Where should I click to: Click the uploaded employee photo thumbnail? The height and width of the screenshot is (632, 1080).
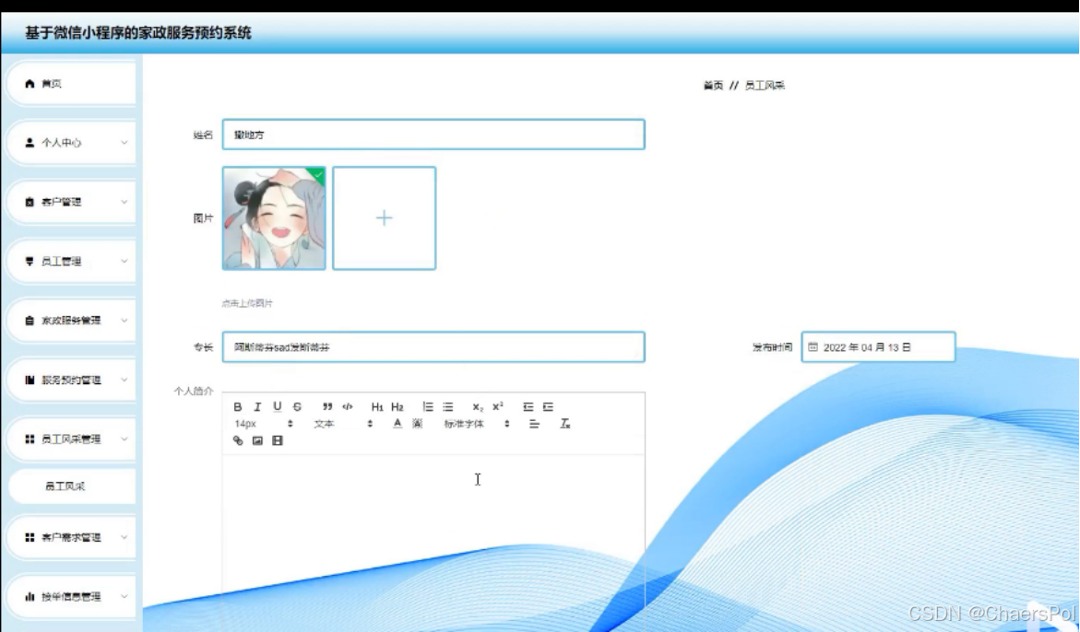click(x=274, y=218)
